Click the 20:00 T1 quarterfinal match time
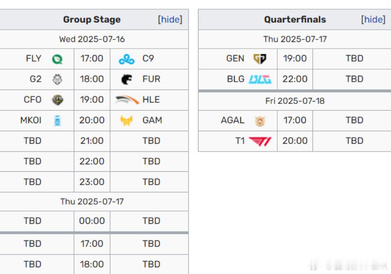 (295, 141)
